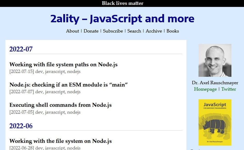Viewport: 244px width, 150px height.
Task: Click the JavaScript for Impatient Programmers book cover
Action: (x=215, y=123)
